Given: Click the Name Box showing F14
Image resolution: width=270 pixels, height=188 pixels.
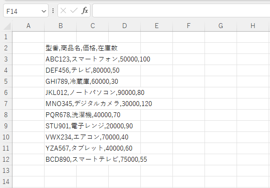Looking at the screenshot, I should 26,11.
